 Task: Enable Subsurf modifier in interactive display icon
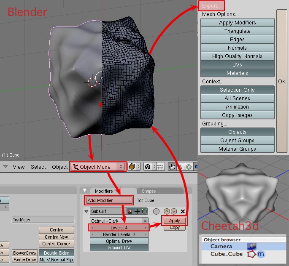(x=137, y=212)
